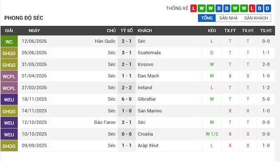Click the 2 - 2 score against Ireland
Screen dimensions: 280x162
coord(127,87)
